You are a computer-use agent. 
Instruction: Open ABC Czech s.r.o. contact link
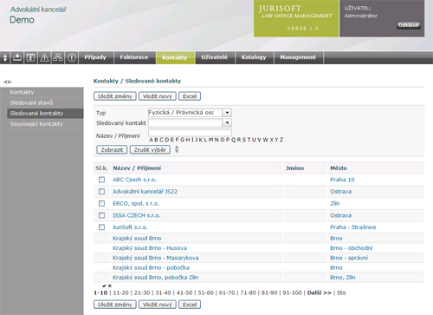[135, 180]
